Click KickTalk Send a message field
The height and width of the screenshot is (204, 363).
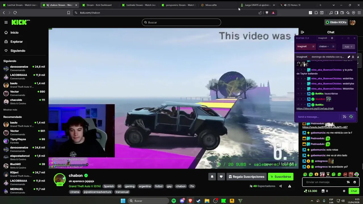318,117
